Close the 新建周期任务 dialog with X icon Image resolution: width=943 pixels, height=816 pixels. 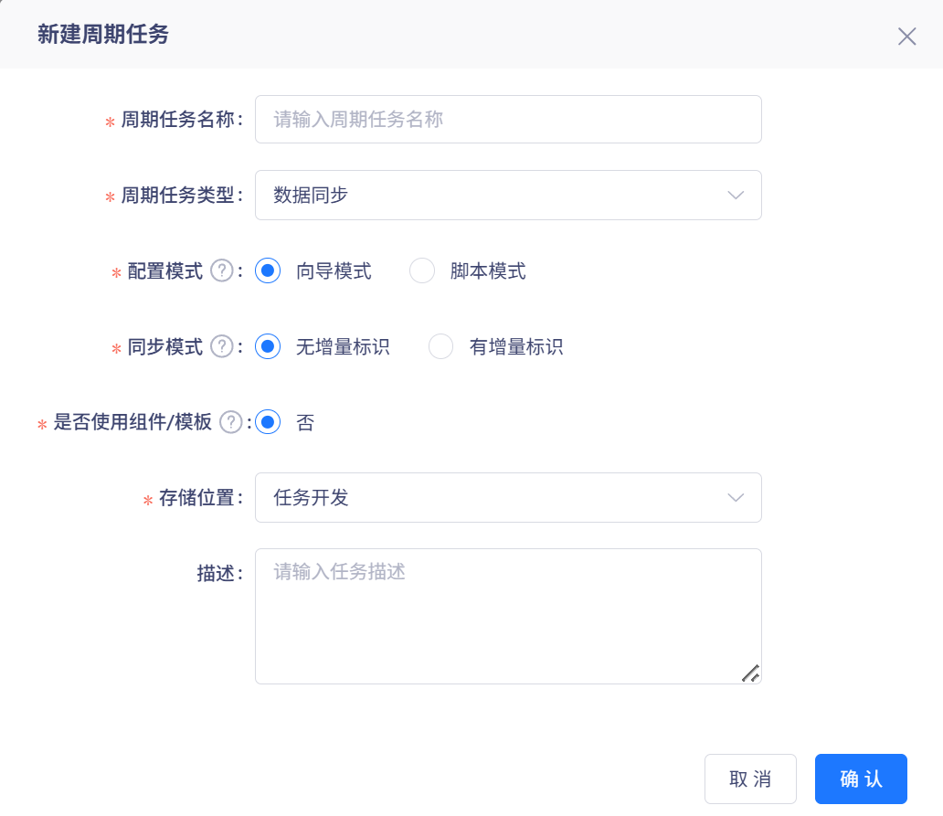tap(906, 37)
